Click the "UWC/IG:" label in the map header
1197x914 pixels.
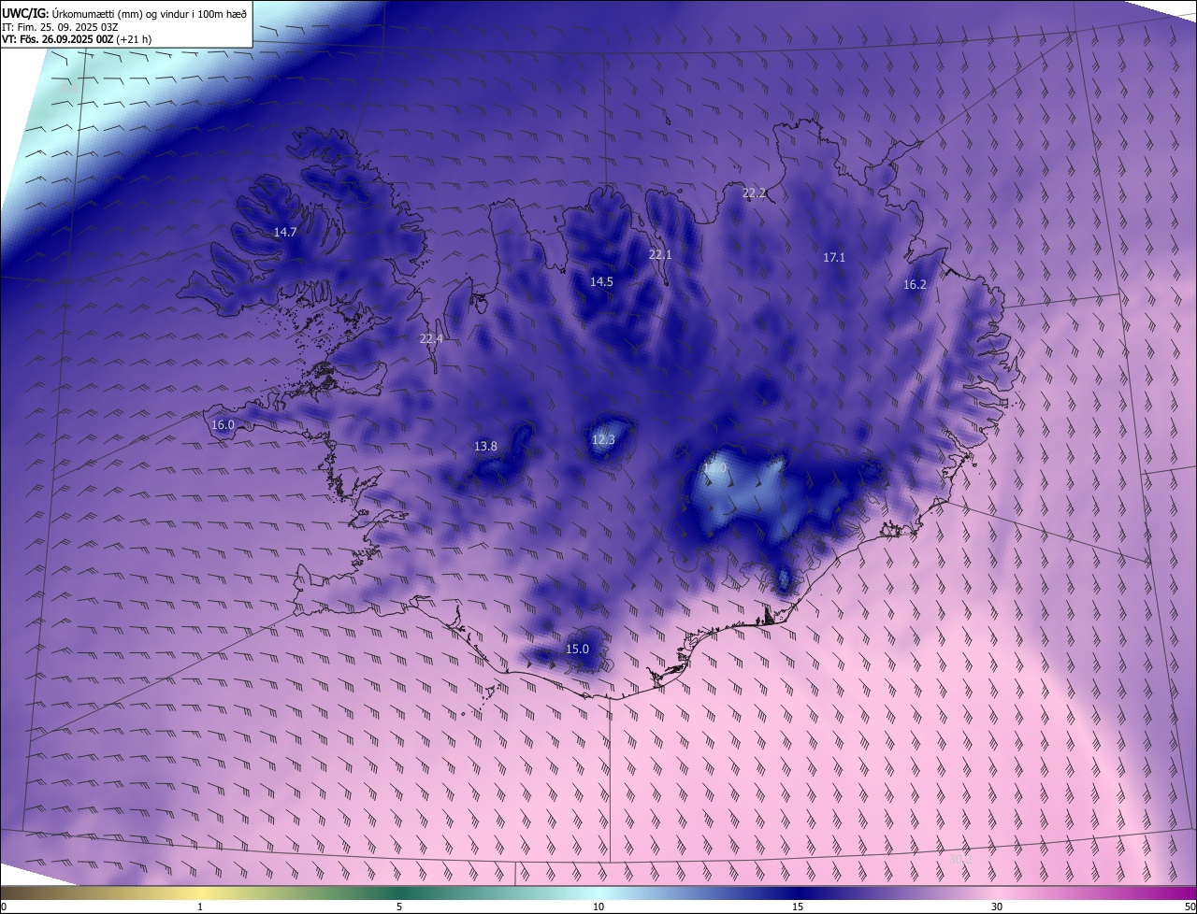point(24,12)
